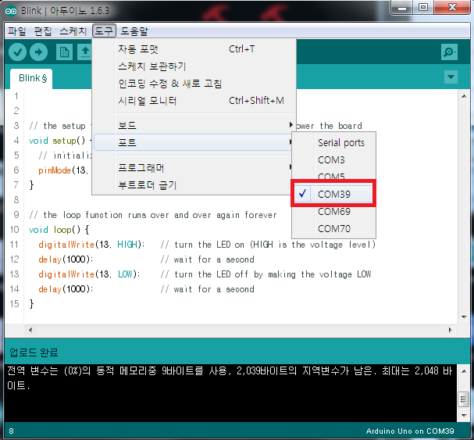Click the 'Serial ports' submenu header
Viewport: 474px width, 440px height.
[x=341, y=142]
